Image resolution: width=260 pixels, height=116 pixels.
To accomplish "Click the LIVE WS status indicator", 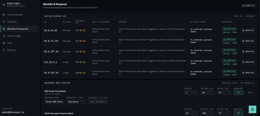I will pyautogui.click(x=249, y=5).
